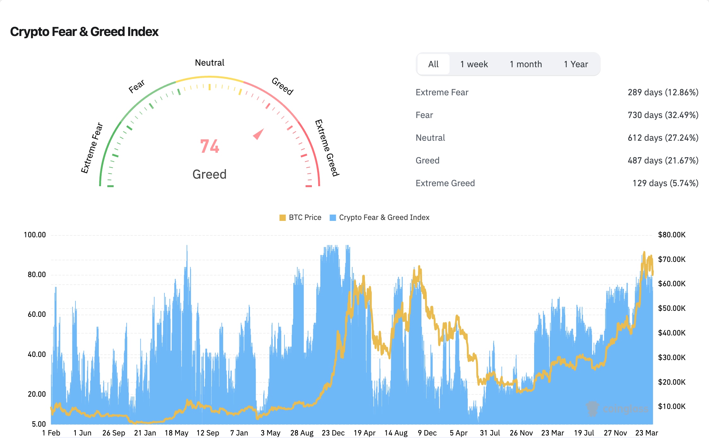Click the gauge needle pointer arrow
Screen dimensions: 709x438
[x=259, y=134]
